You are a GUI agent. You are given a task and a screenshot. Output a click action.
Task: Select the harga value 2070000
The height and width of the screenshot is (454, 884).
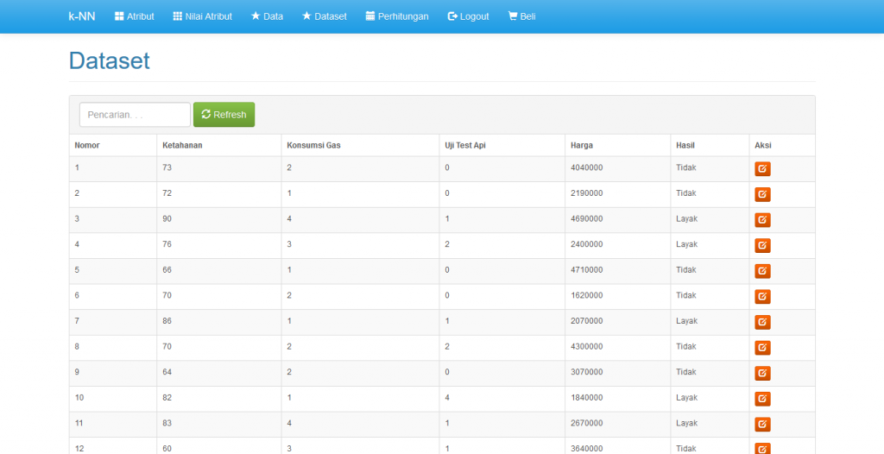(586, 321)
